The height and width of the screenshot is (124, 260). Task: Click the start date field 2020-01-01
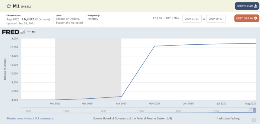pos(192,18)
